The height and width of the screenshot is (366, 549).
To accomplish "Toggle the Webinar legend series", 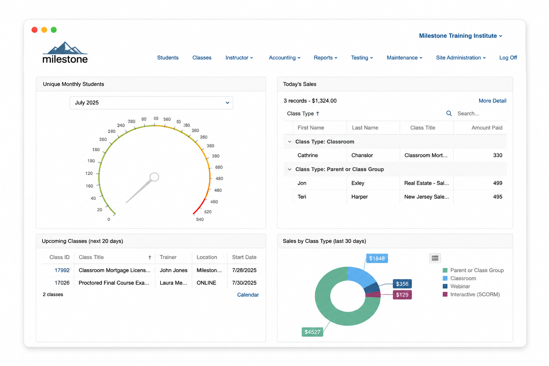I will pos(456,286).
